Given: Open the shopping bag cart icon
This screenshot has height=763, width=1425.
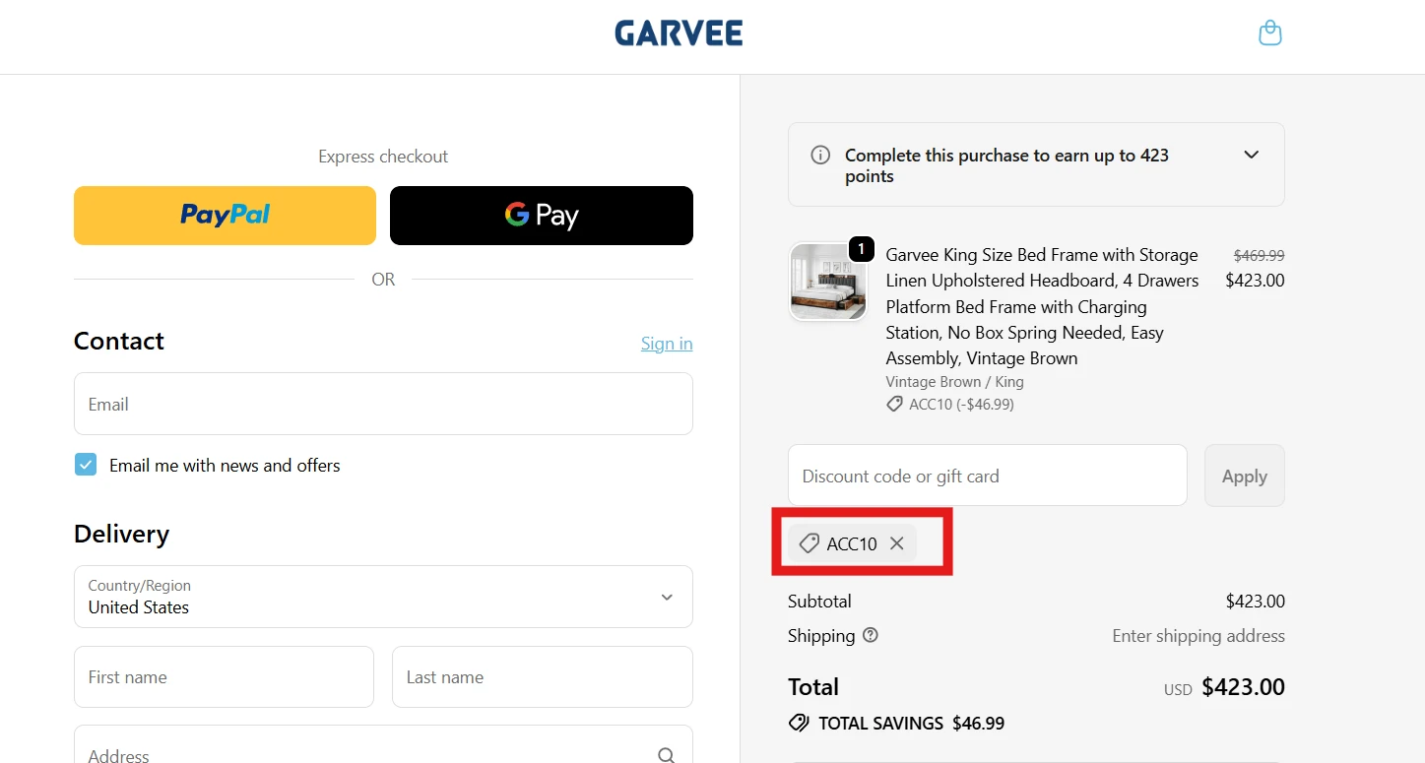Looking at the screenshot, I should (x=1270, y=33).
